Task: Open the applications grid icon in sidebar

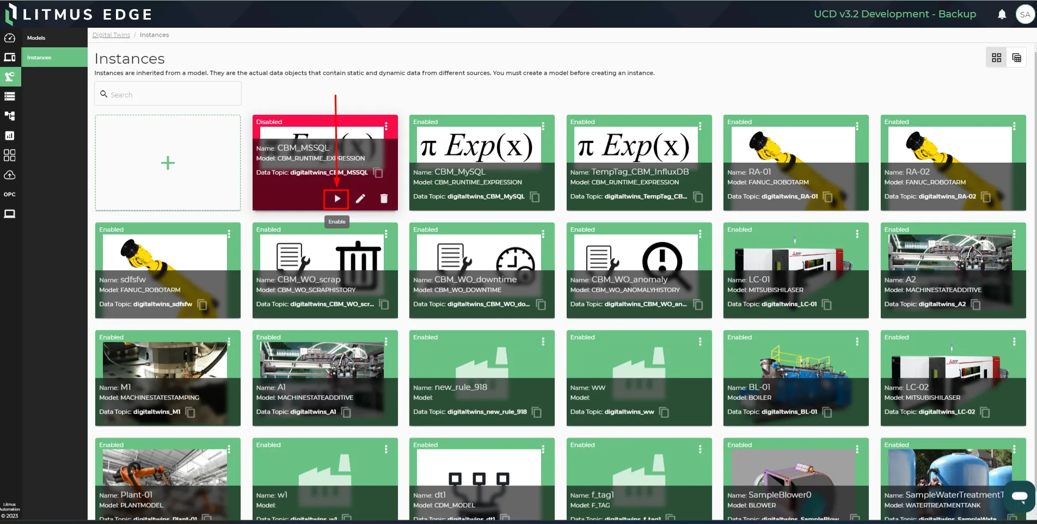Action: click(x=10, y=155)
